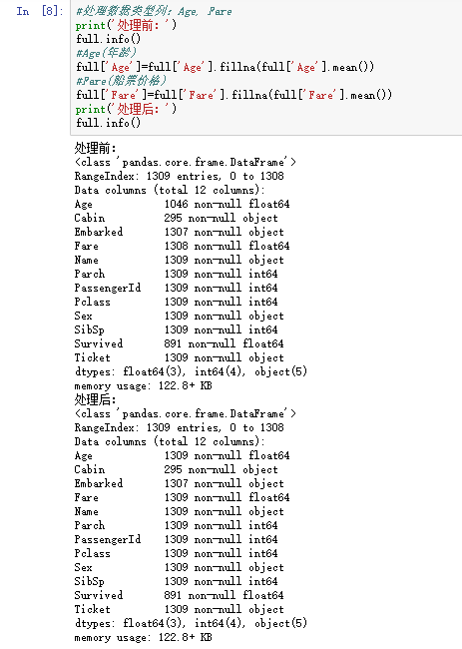This screenshot has height=649, width=462.
Task: Click the 处理前: output heading
Action: coord(95,148)
